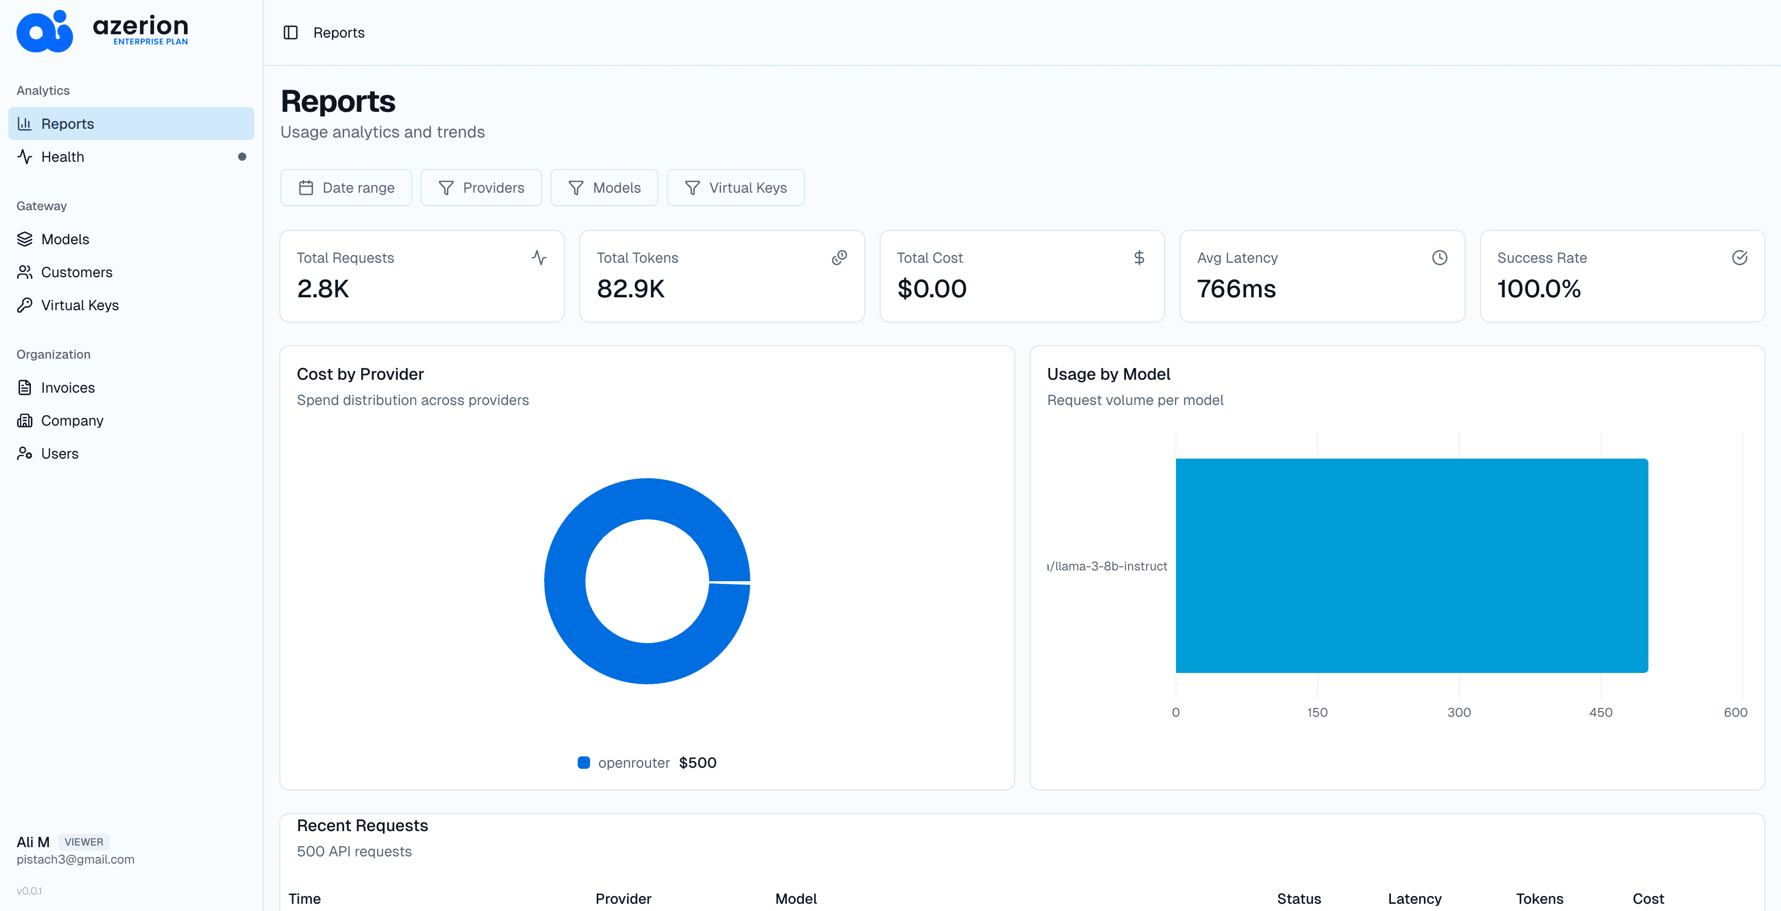Click the blue openrouter color swatch
Image resolution: width=1781 pixels, height=911 pixels.
[583, 763]
